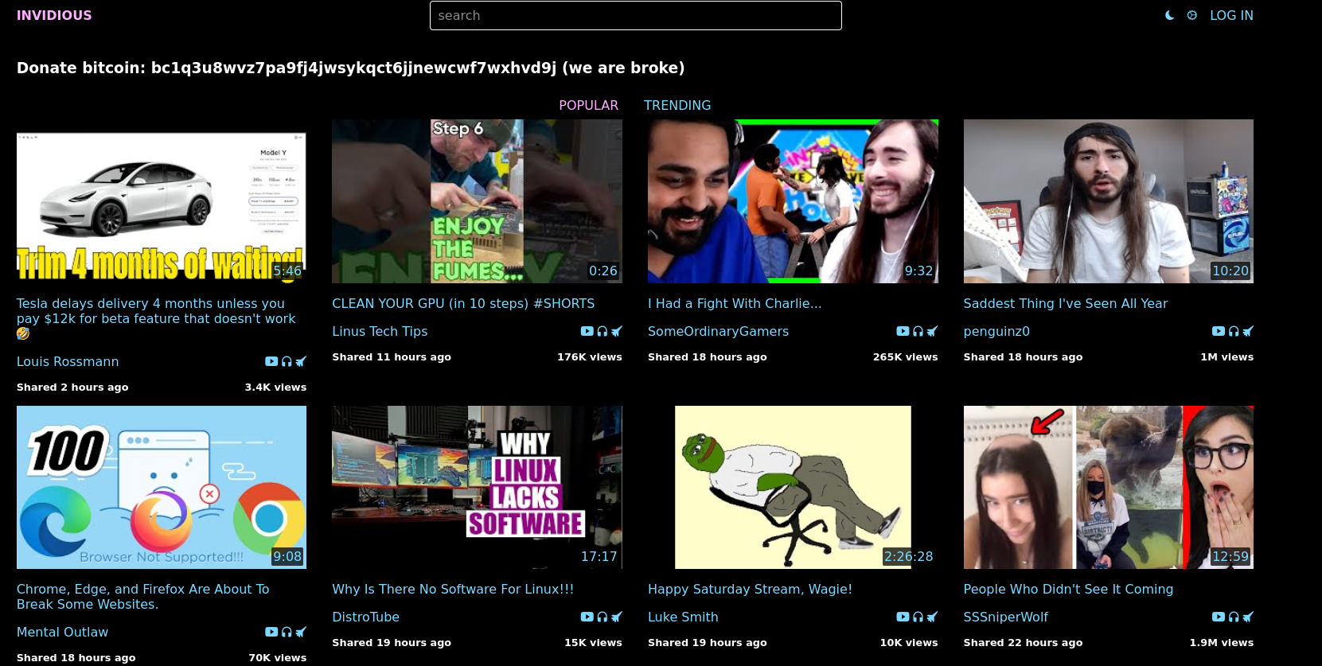Switch instance icon for Mental Outlaw video

301,632
